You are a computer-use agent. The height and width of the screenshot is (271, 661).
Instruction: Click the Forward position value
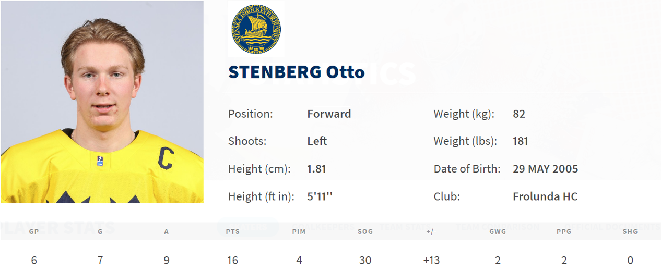(x=329, y=114)
